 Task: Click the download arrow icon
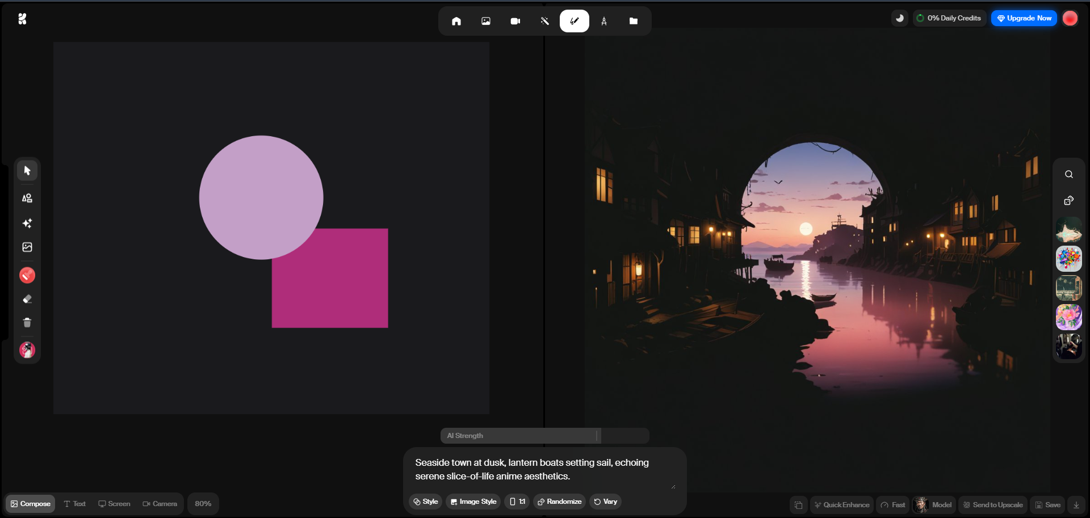point(1076,504)
